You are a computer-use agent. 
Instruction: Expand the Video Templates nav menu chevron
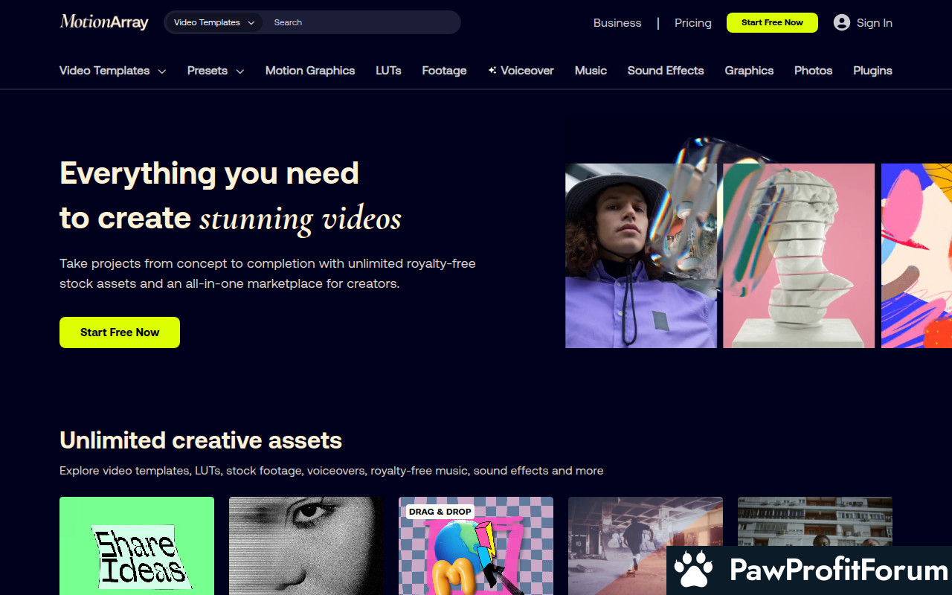click(x=162, y=71)
